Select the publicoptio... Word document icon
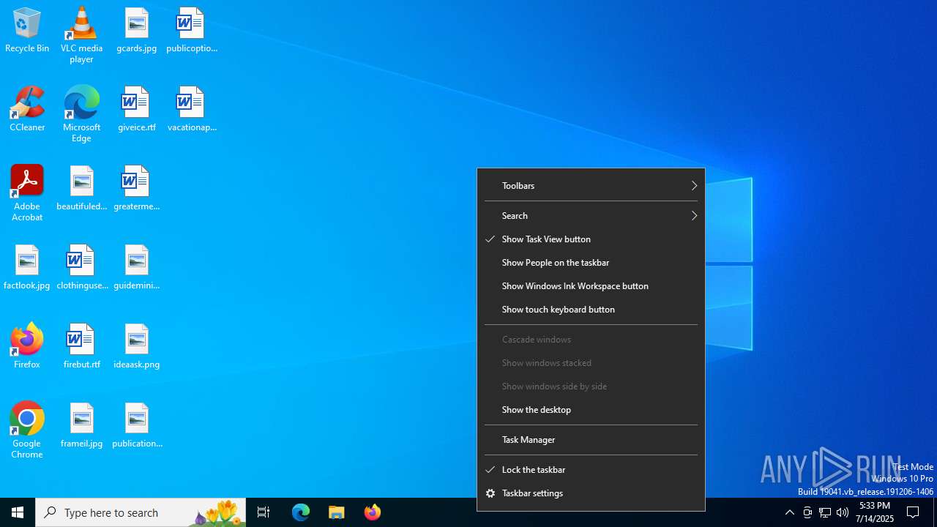The image size is (937, 527). coord(192,31)
